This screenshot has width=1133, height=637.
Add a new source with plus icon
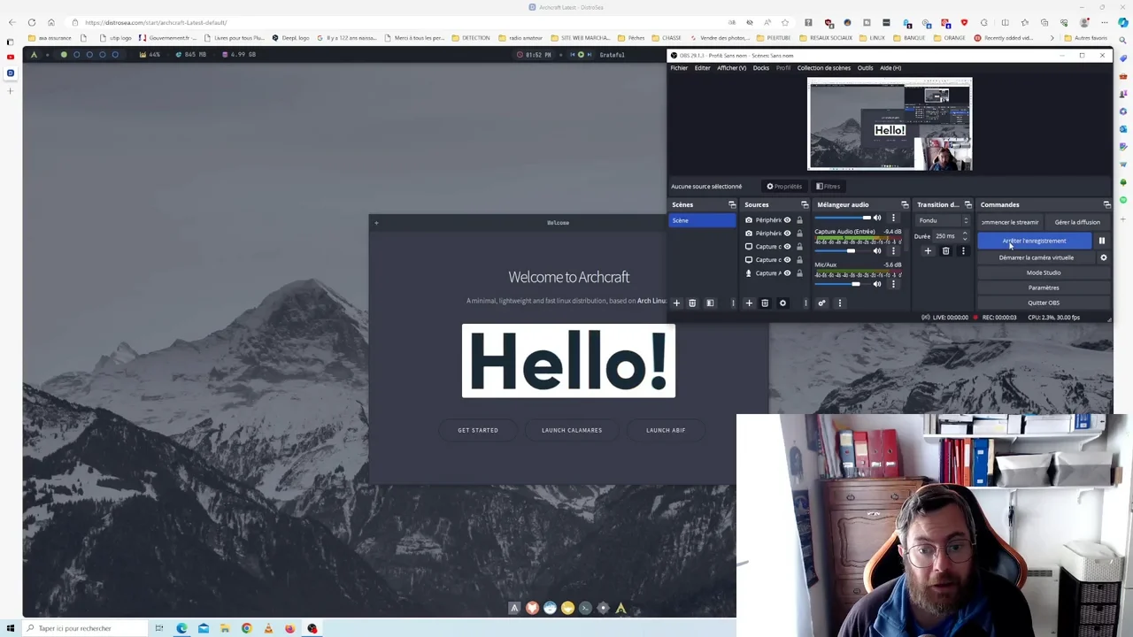(749, 303)
